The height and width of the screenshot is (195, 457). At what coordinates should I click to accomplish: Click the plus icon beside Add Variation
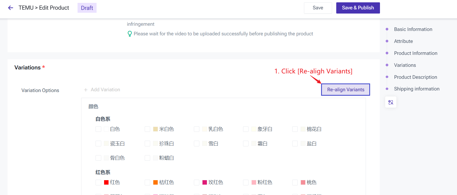86,90
